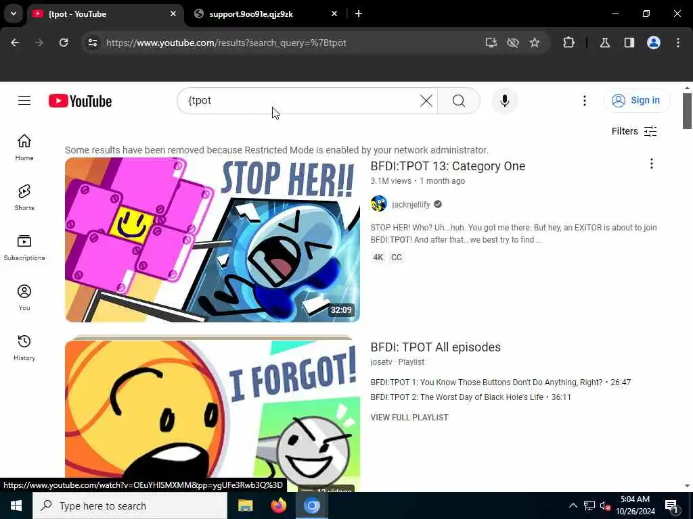The width and height of the screenshot is (693, 519).
Task: Switch to the {tpot - YouTube tab
Action: [x=106, y=14]
